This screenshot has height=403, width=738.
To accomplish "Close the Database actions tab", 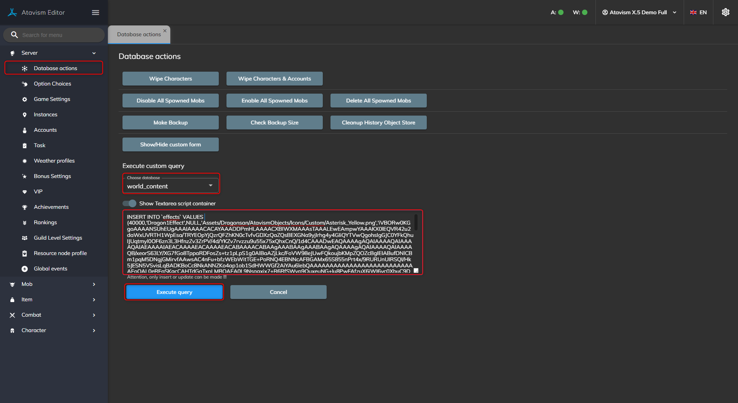I will pyautogui.click(x=165, y=31).
